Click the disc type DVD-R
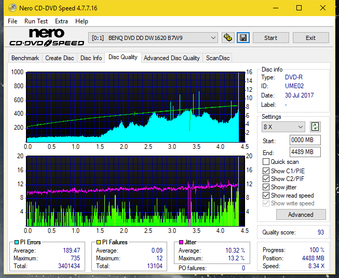 point(294,77)
